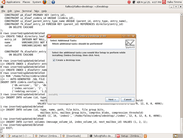This screenshot has width=183, height=138.
Task: Switch to setup.txt taskbar window
Action: 20,136
